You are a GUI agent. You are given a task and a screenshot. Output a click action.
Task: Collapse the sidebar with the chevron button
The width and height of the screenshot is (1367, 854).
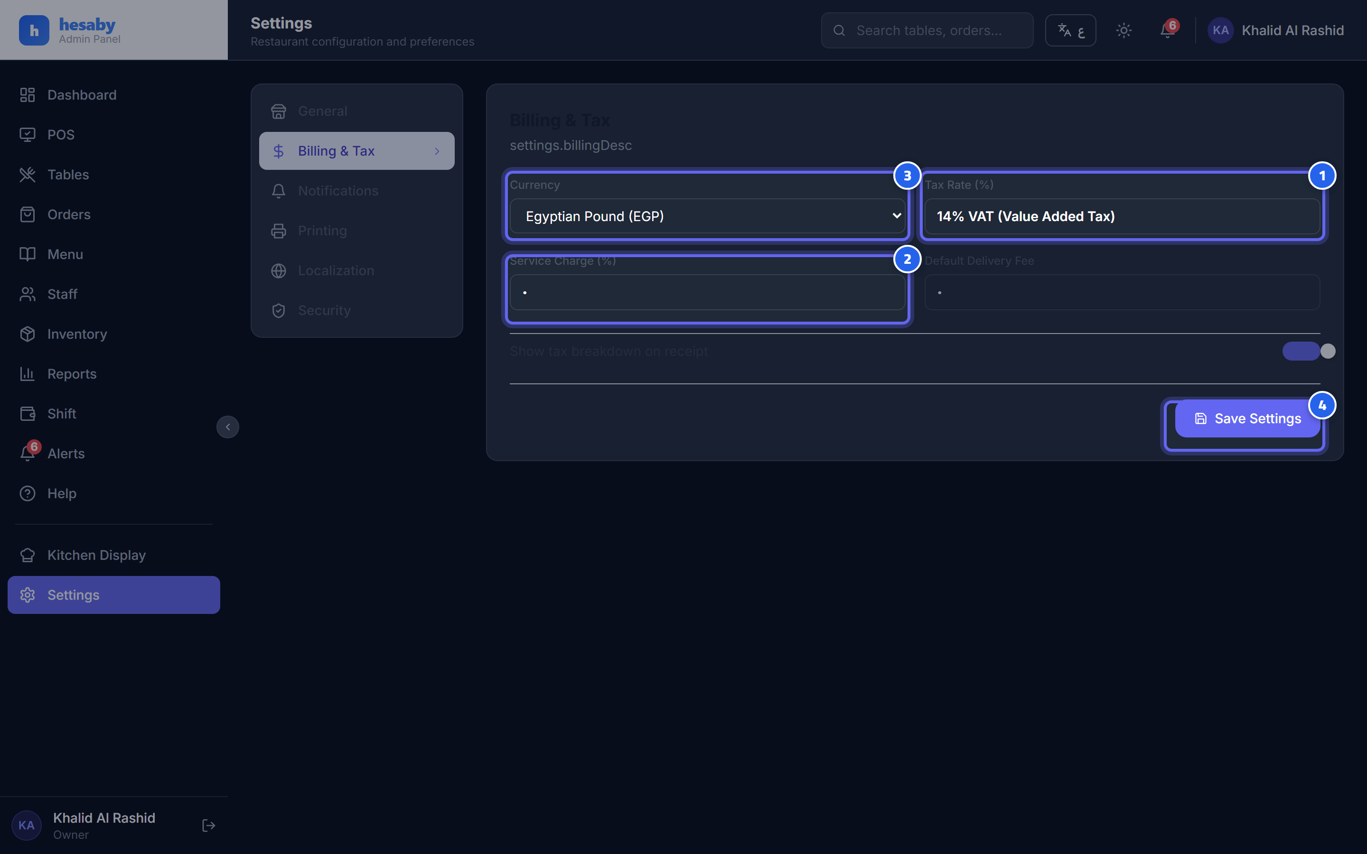coord(228,427)
